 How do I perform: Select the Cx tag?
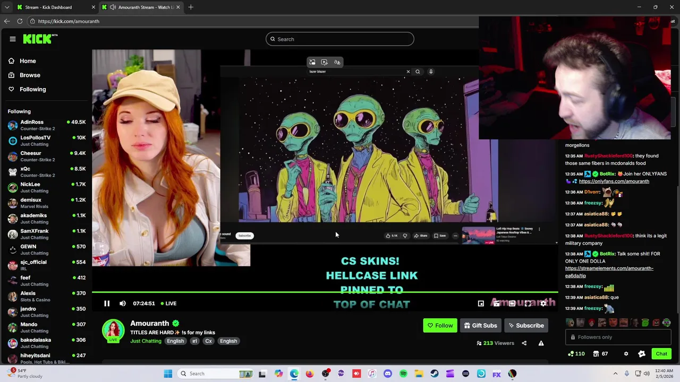[x=209, y=341]
